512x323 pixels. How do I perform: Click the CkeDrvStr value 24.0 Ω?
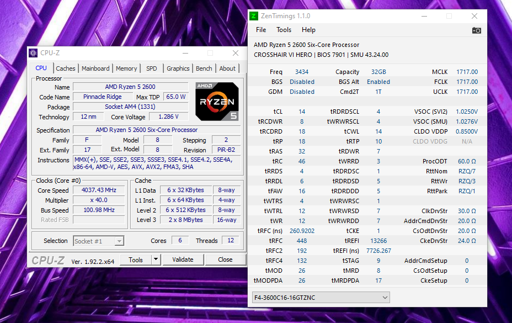(x=467, y=241)
